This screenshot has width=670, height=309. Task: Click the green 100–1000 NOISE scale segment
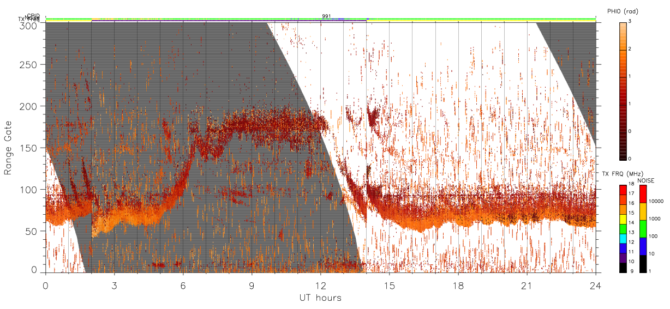point(643,229)
